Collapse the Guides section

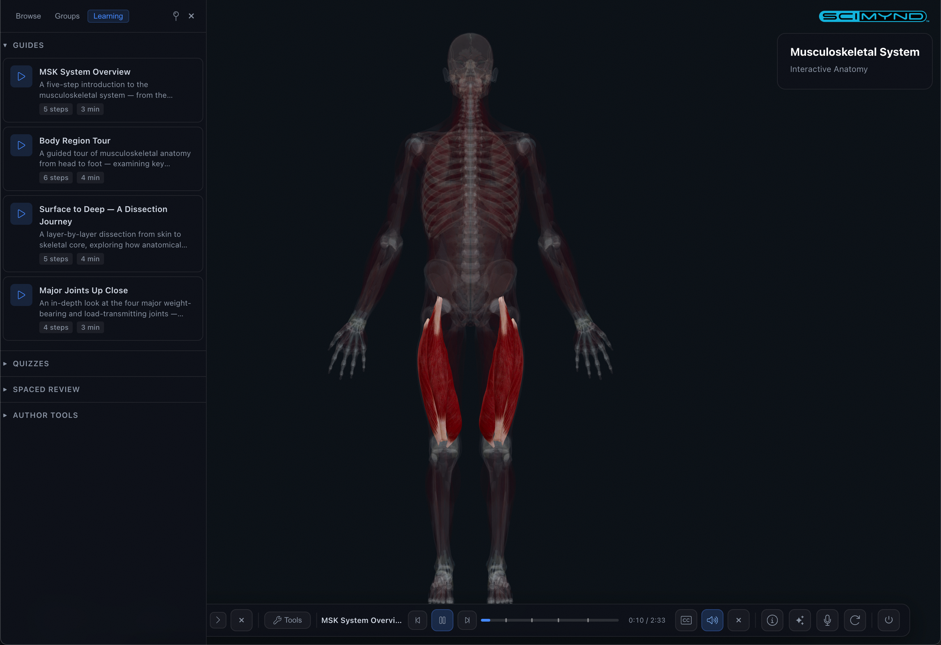[28, 45]
